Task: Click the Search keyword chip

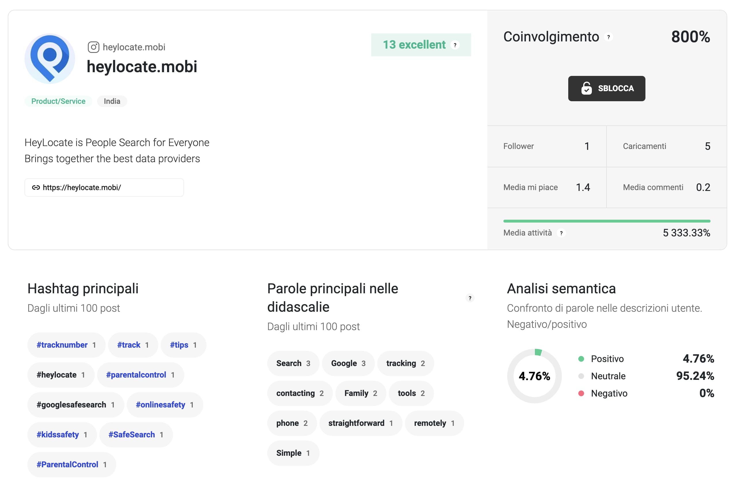Action: point(293,363)
